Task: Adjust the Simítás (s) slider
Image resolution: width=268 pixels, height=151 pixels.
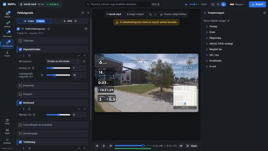Action: (58, 68)
